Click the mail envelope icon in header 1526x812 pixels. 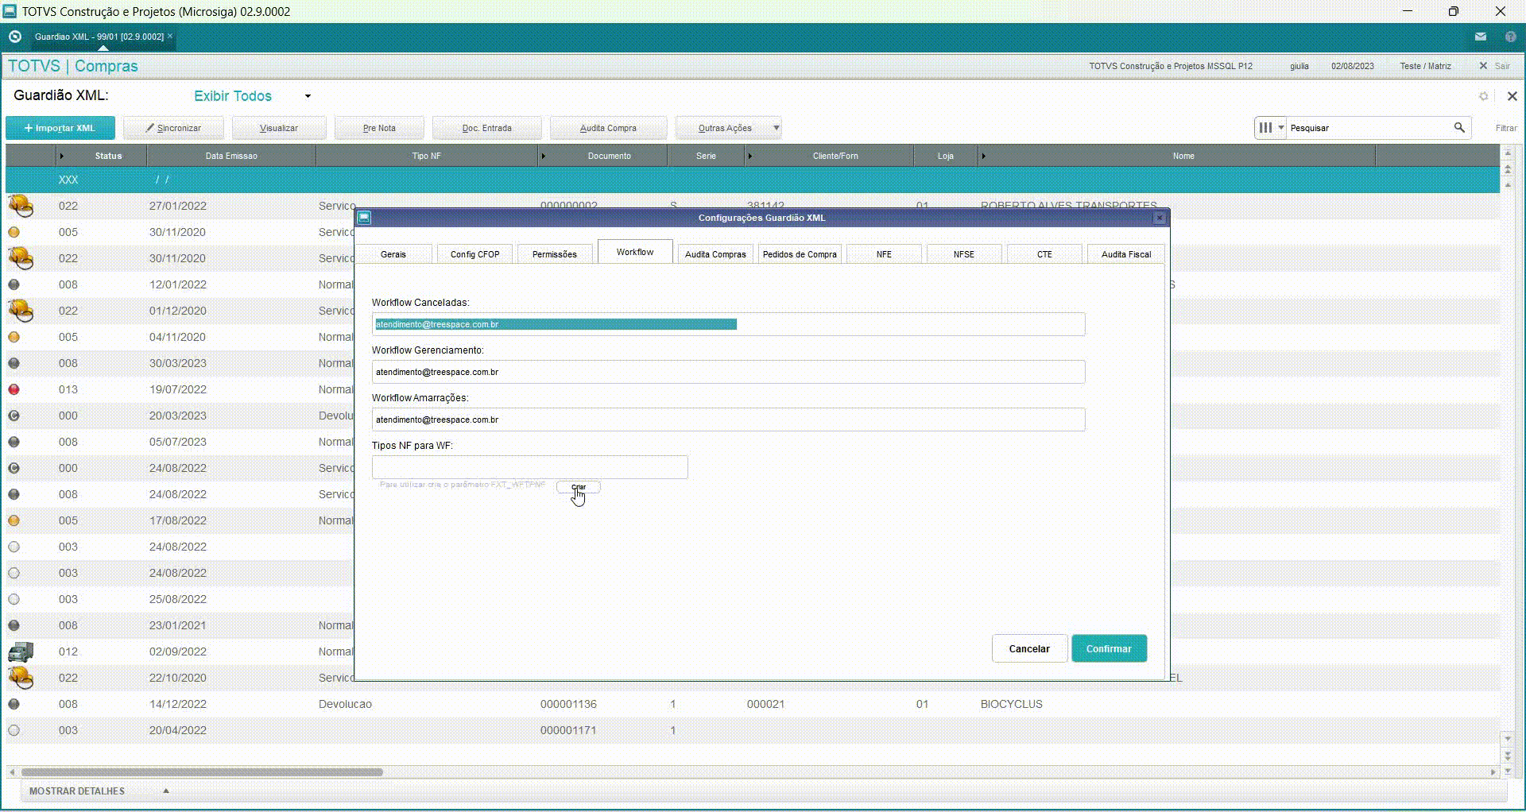click(1480, 37)
